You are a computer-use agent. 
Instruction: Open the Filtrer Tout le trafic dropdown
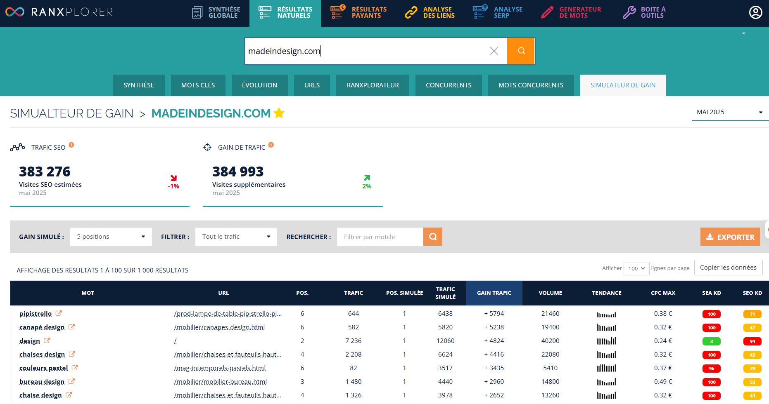(x=236, y=237)
